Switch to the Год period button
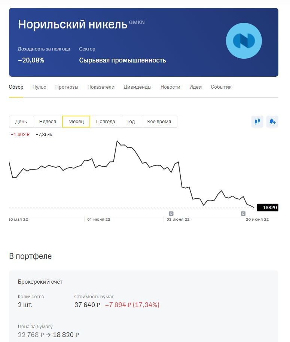 [131, 121]
